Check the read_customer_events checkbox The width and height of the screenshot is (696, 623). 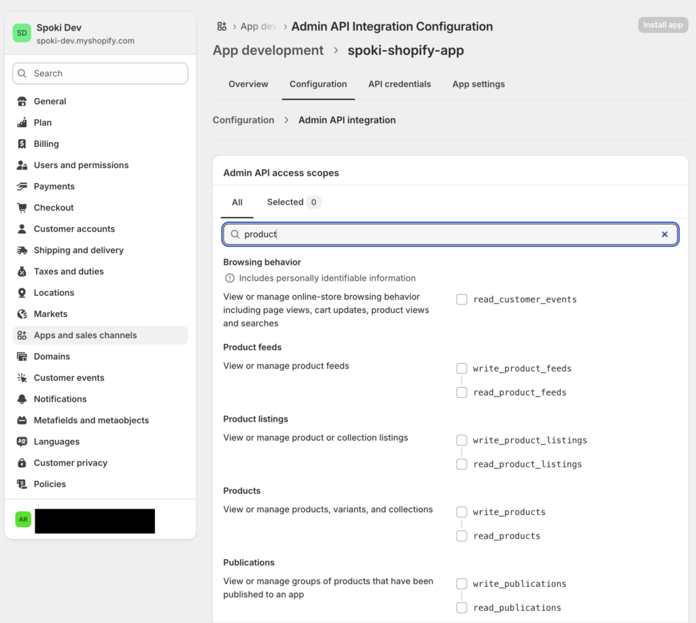click(462, 299)
